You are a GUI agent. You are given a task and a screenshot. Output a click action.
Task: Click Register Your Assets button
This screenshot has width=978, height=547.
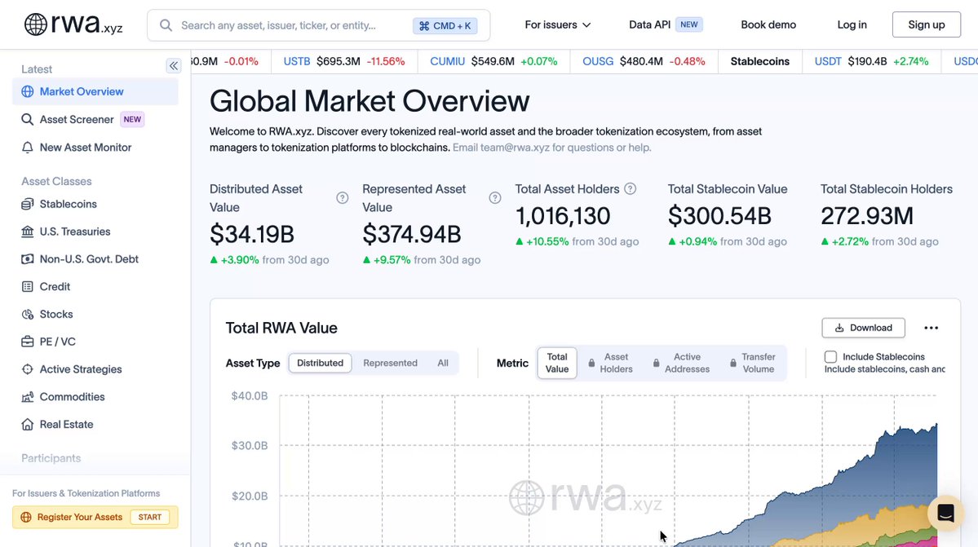click(95, 517)
